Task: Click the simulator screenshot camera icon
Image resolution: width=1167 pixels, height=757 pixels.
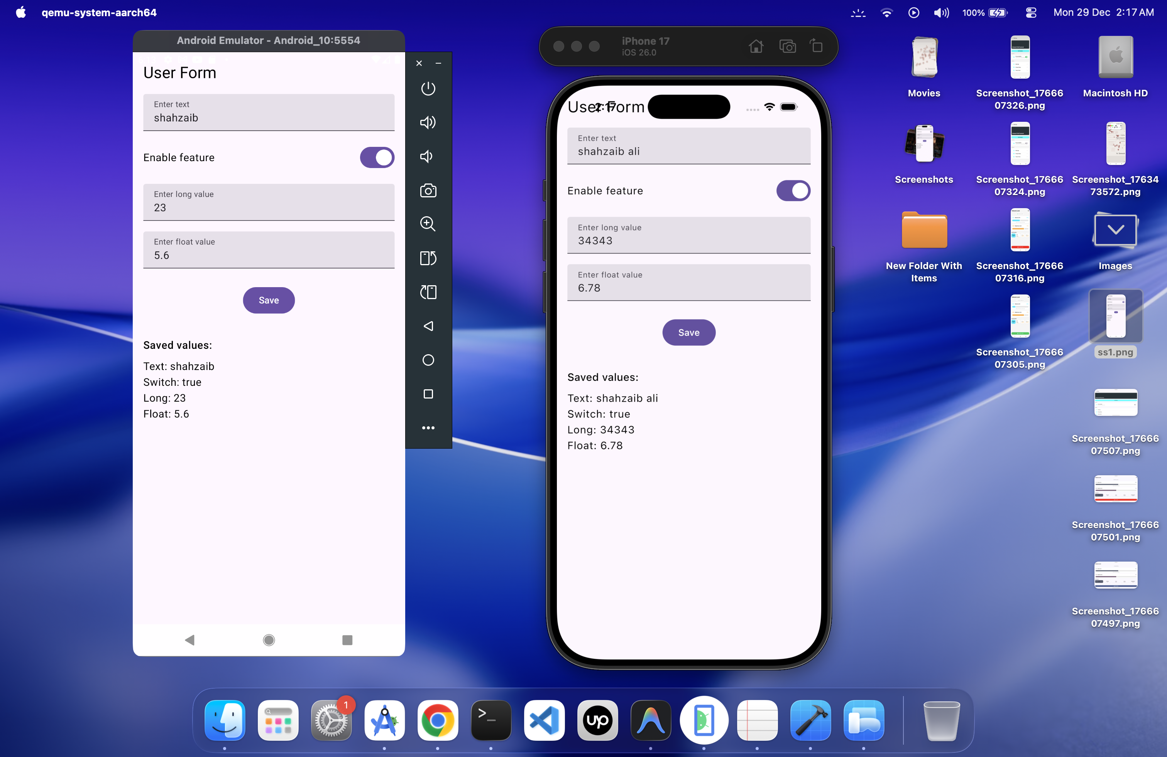Action: click(x=788, y=46)
